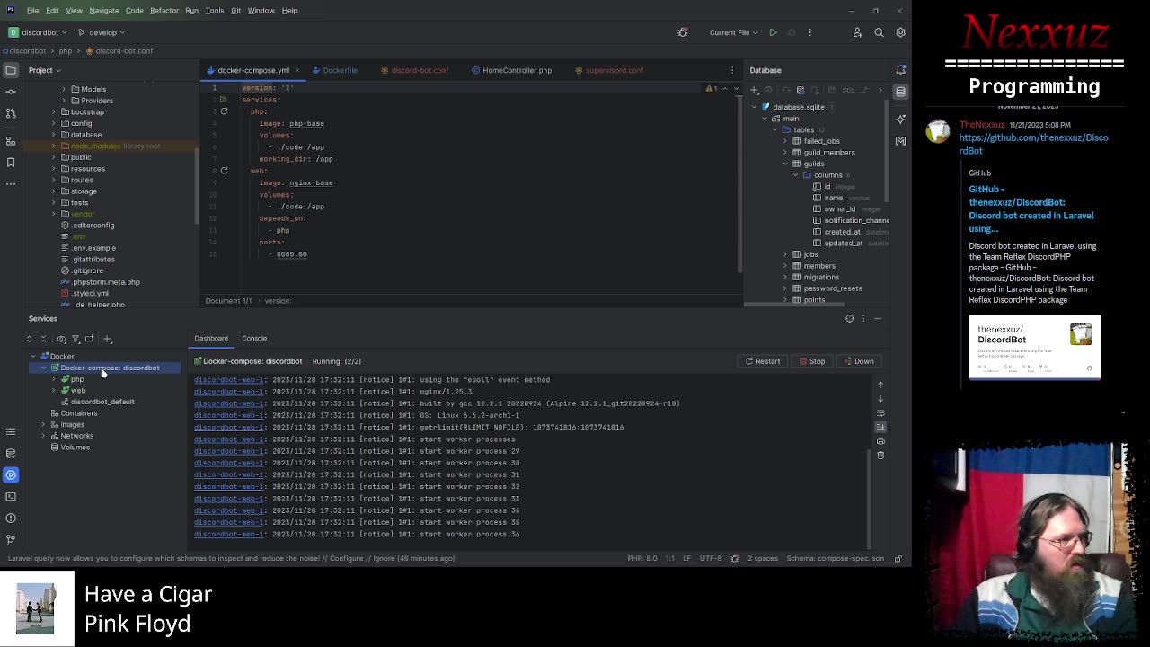Open the Git menu
Image resolution: width=1150 pixels, height=647 pixels.
click(235, 11)
